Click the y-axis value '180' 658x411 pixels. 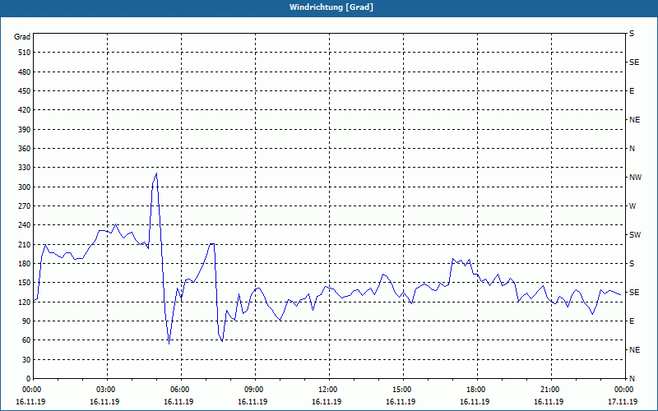click(x=25, y=264)
